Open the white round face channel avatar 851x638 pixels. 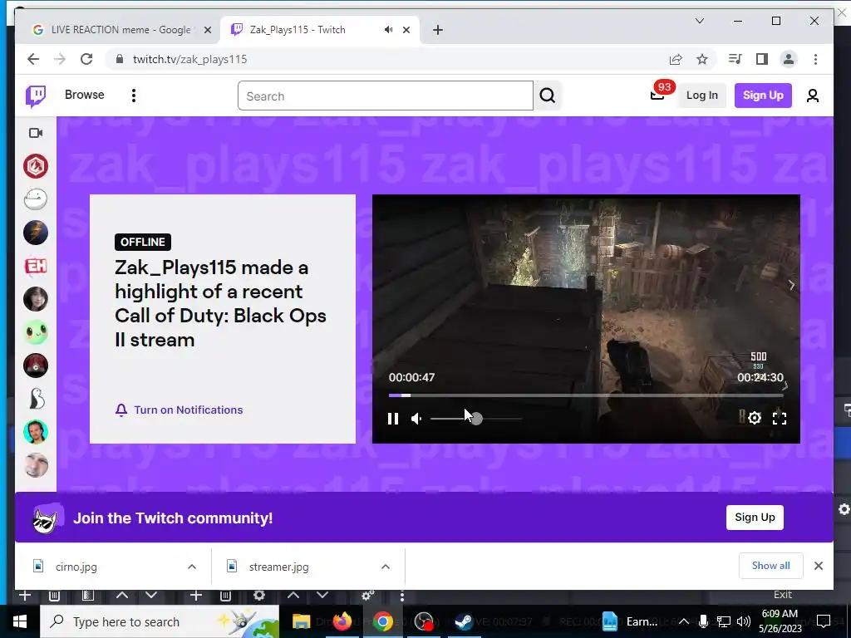pos(36,199)
